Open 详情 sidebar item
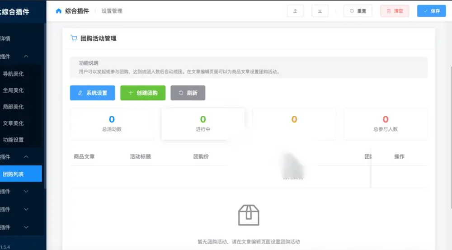Viewport: 452px width, 250px height. [x=5, y=38]
